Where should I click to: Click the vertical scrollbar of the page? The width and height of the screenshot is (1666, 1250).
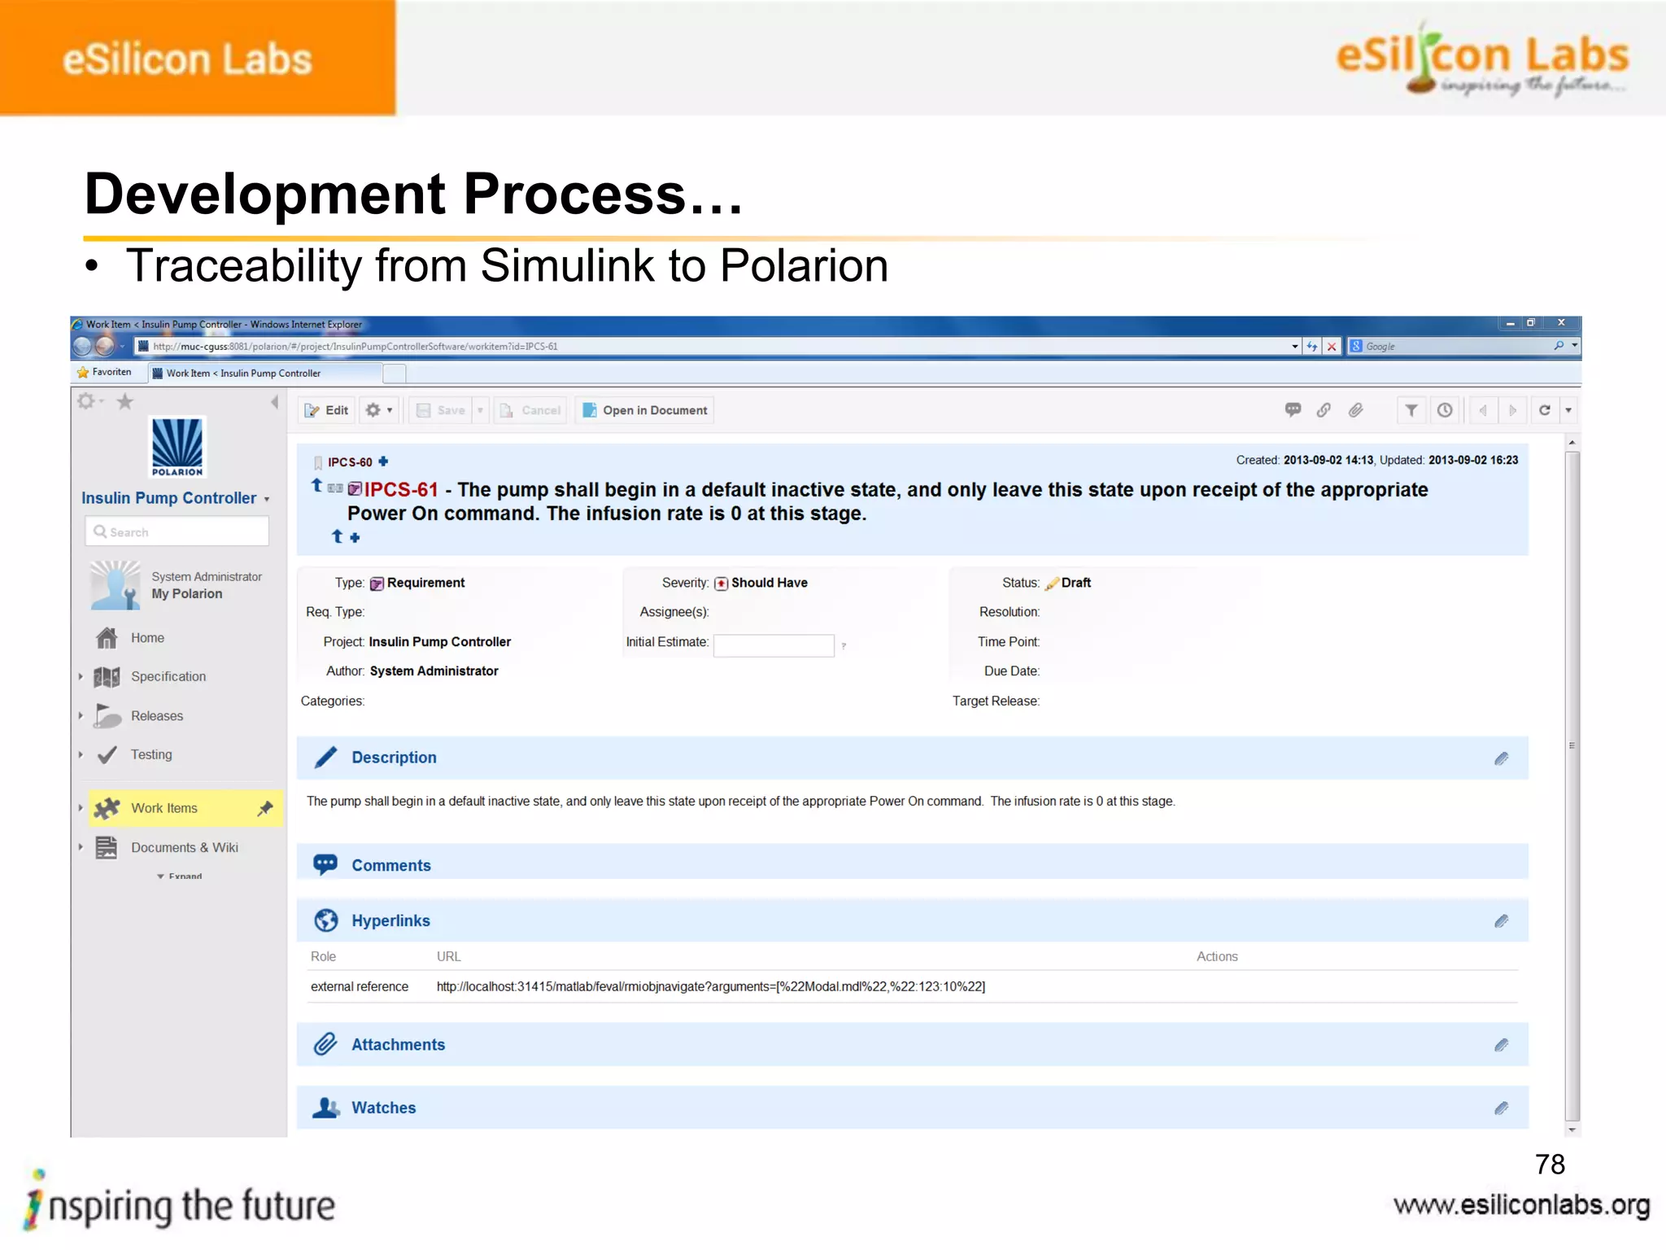pos(1572,785)
